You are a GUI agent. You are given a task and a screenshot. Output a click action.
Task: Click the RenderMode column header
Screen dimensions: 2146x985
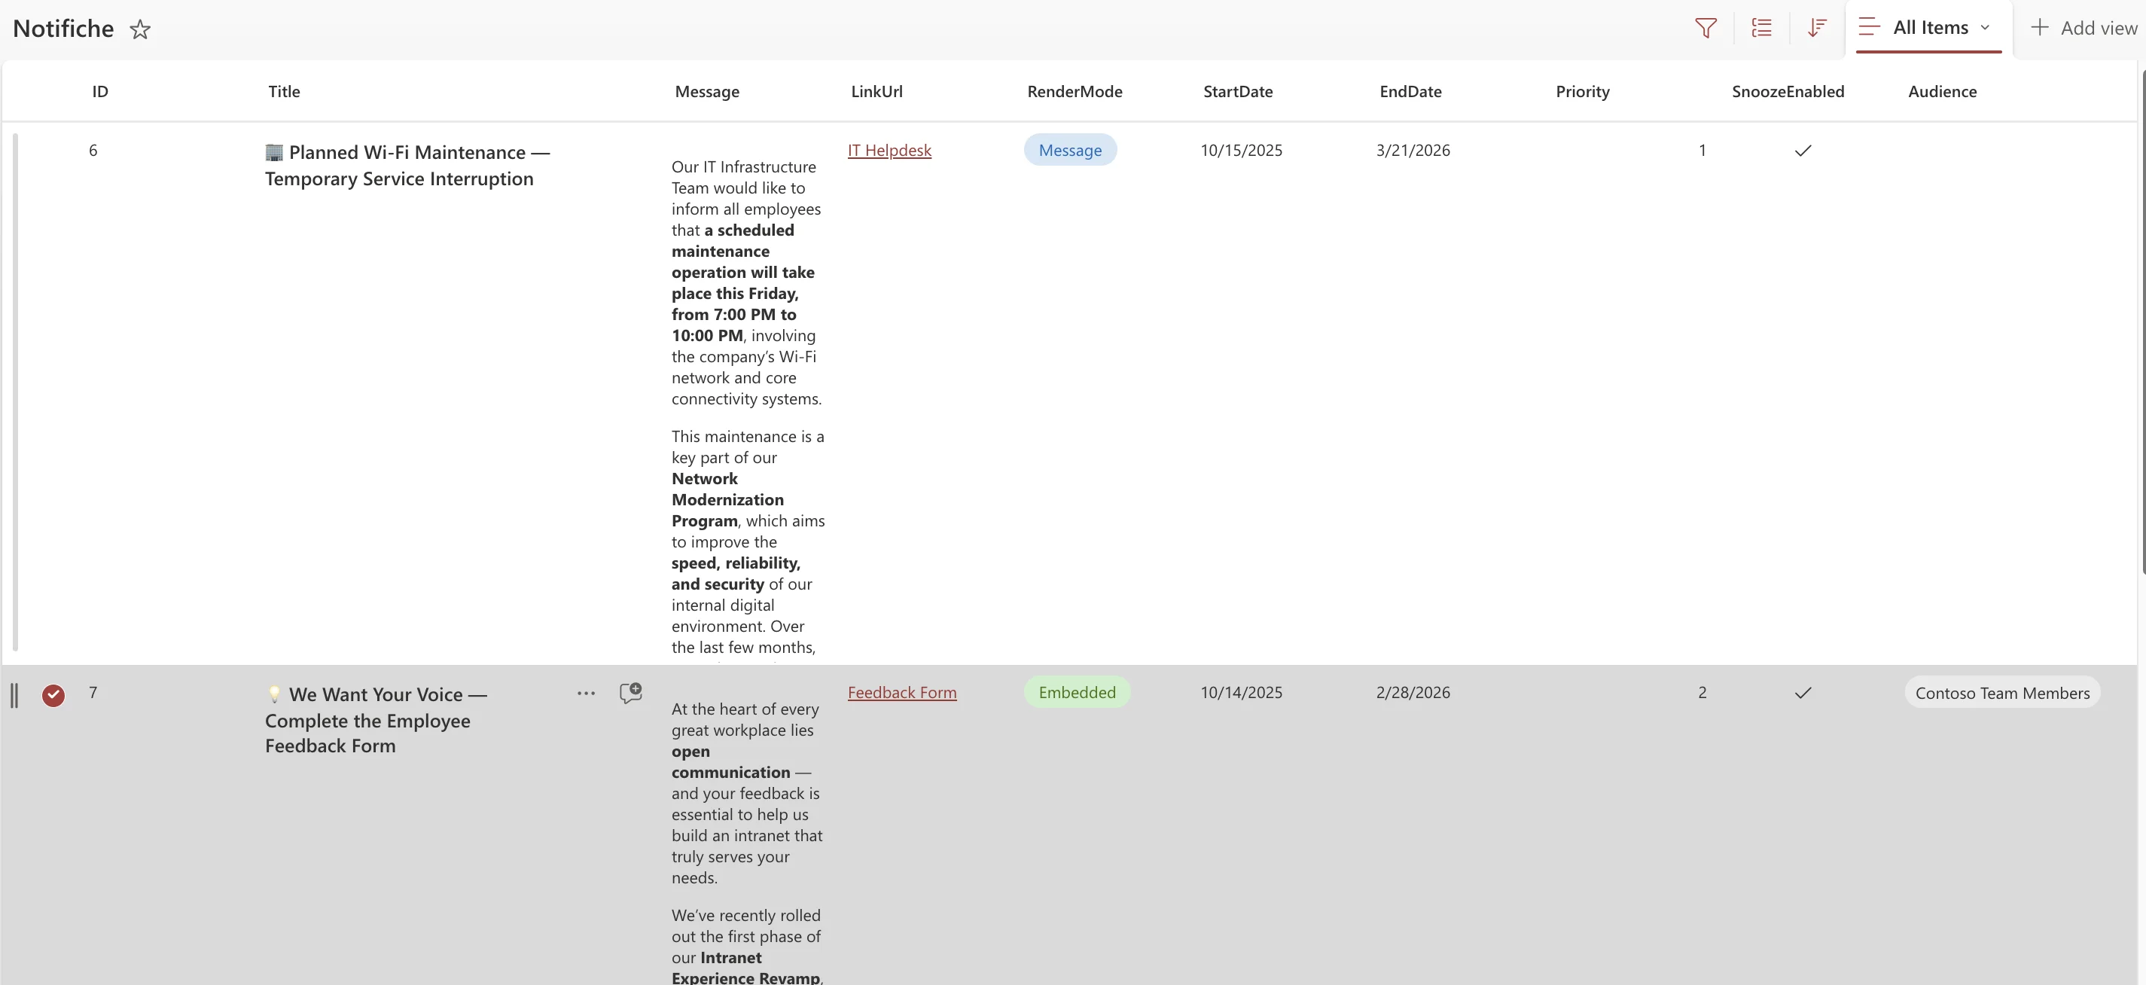1074,92
